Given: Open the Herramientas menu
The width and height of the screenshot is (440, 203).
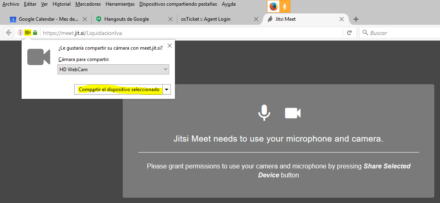Looking at the screenshot, I should pyautogui.click(x=120, y=4).
